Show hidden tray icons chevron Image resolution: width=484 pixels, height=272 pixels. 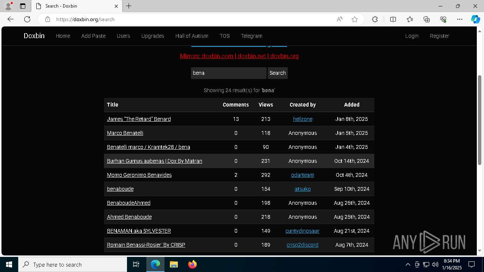(408, 264)
